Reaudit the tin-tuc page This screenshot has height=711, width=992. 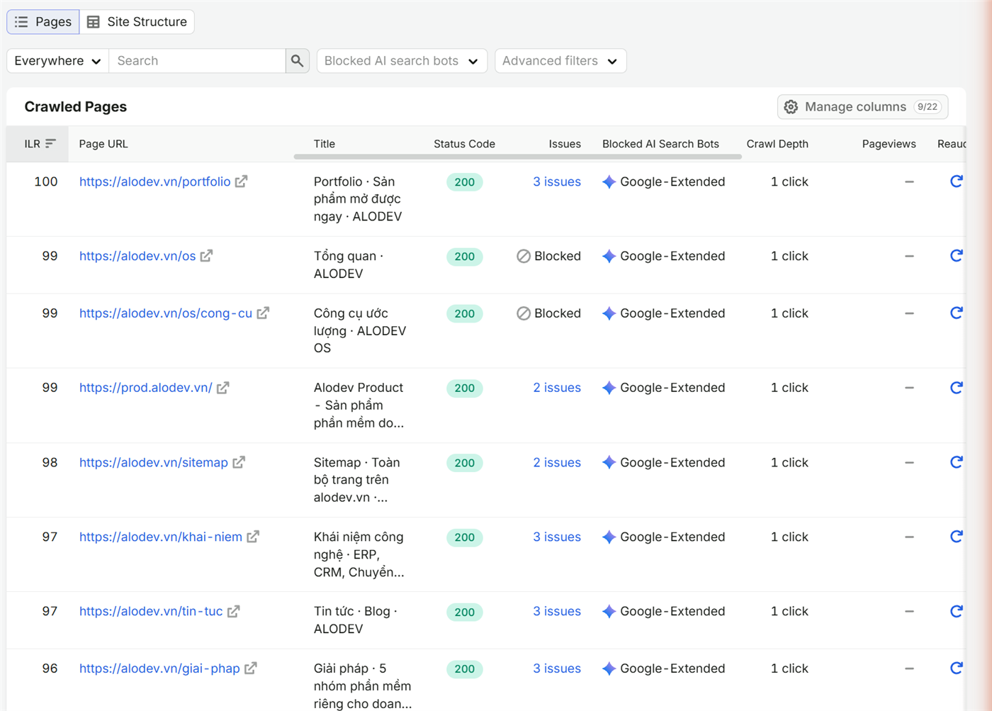(x=956, y=611)
